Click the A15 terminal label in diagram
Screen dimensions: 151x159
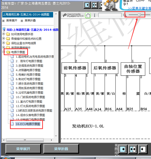[x=68, y=109]
